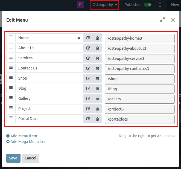The width and height of the screenshot is (181, 169).
Task: Click the /project3 URL field
Action: (139, 109)
